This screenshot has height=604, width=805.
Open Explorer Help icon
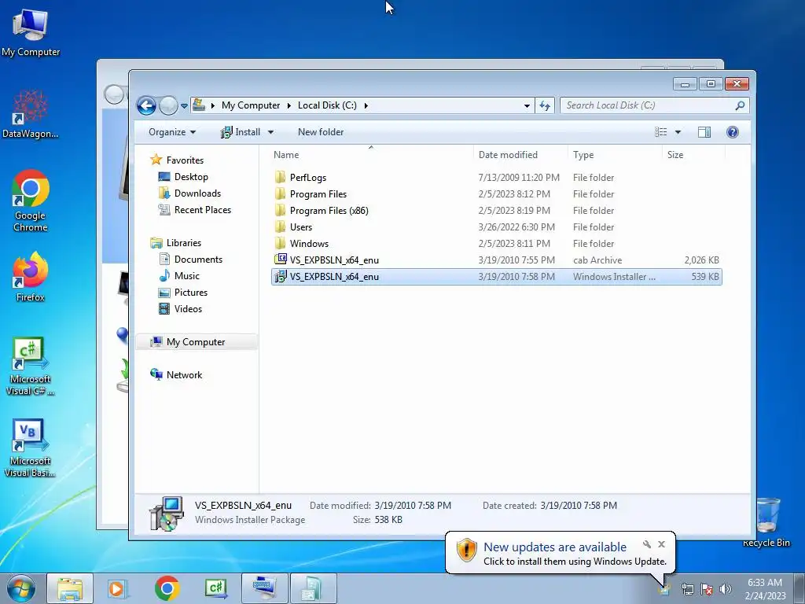(x=733, y=132)
